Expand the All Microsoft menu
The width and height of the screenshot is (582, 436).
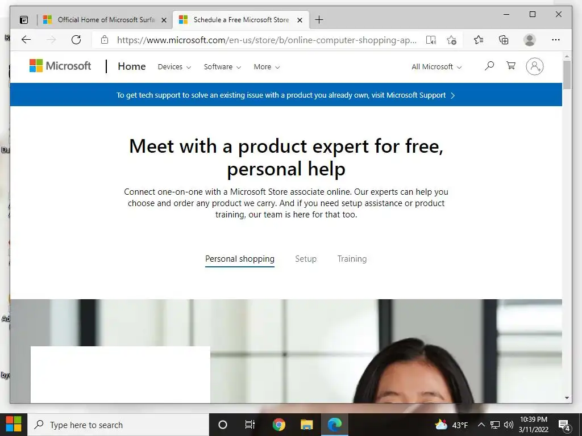tap(436, 67)
